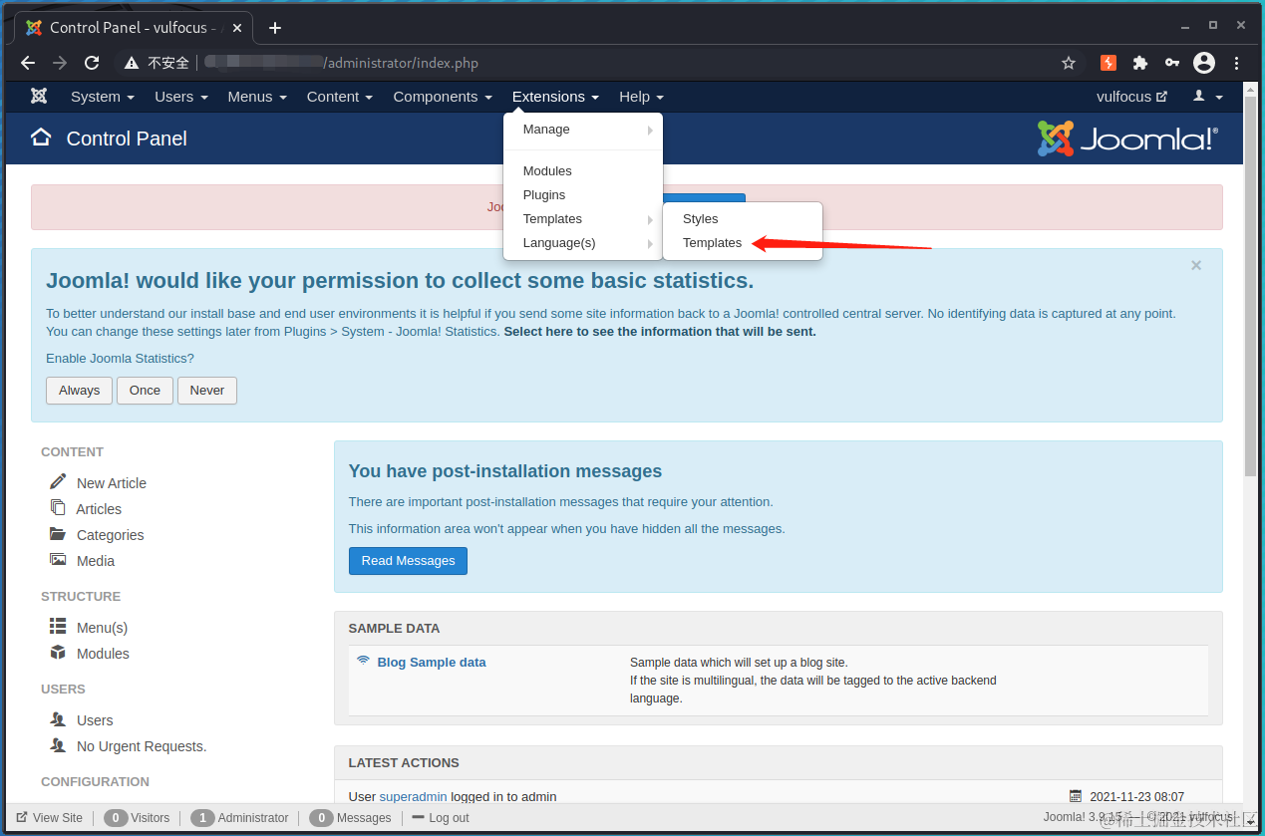Click the superadmin user link

(413, 796)
